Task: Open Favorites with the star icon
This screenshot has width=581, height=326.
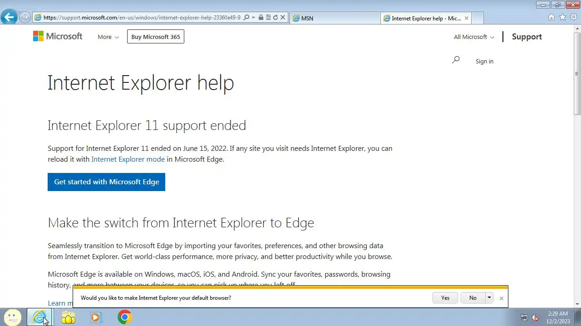Action: point(562,17)
